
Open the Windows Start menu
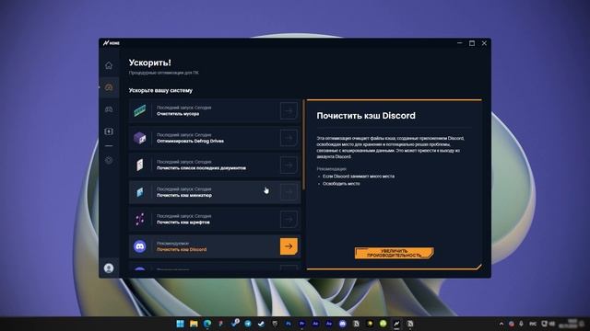pyautogui.click(x=181, y=324)
